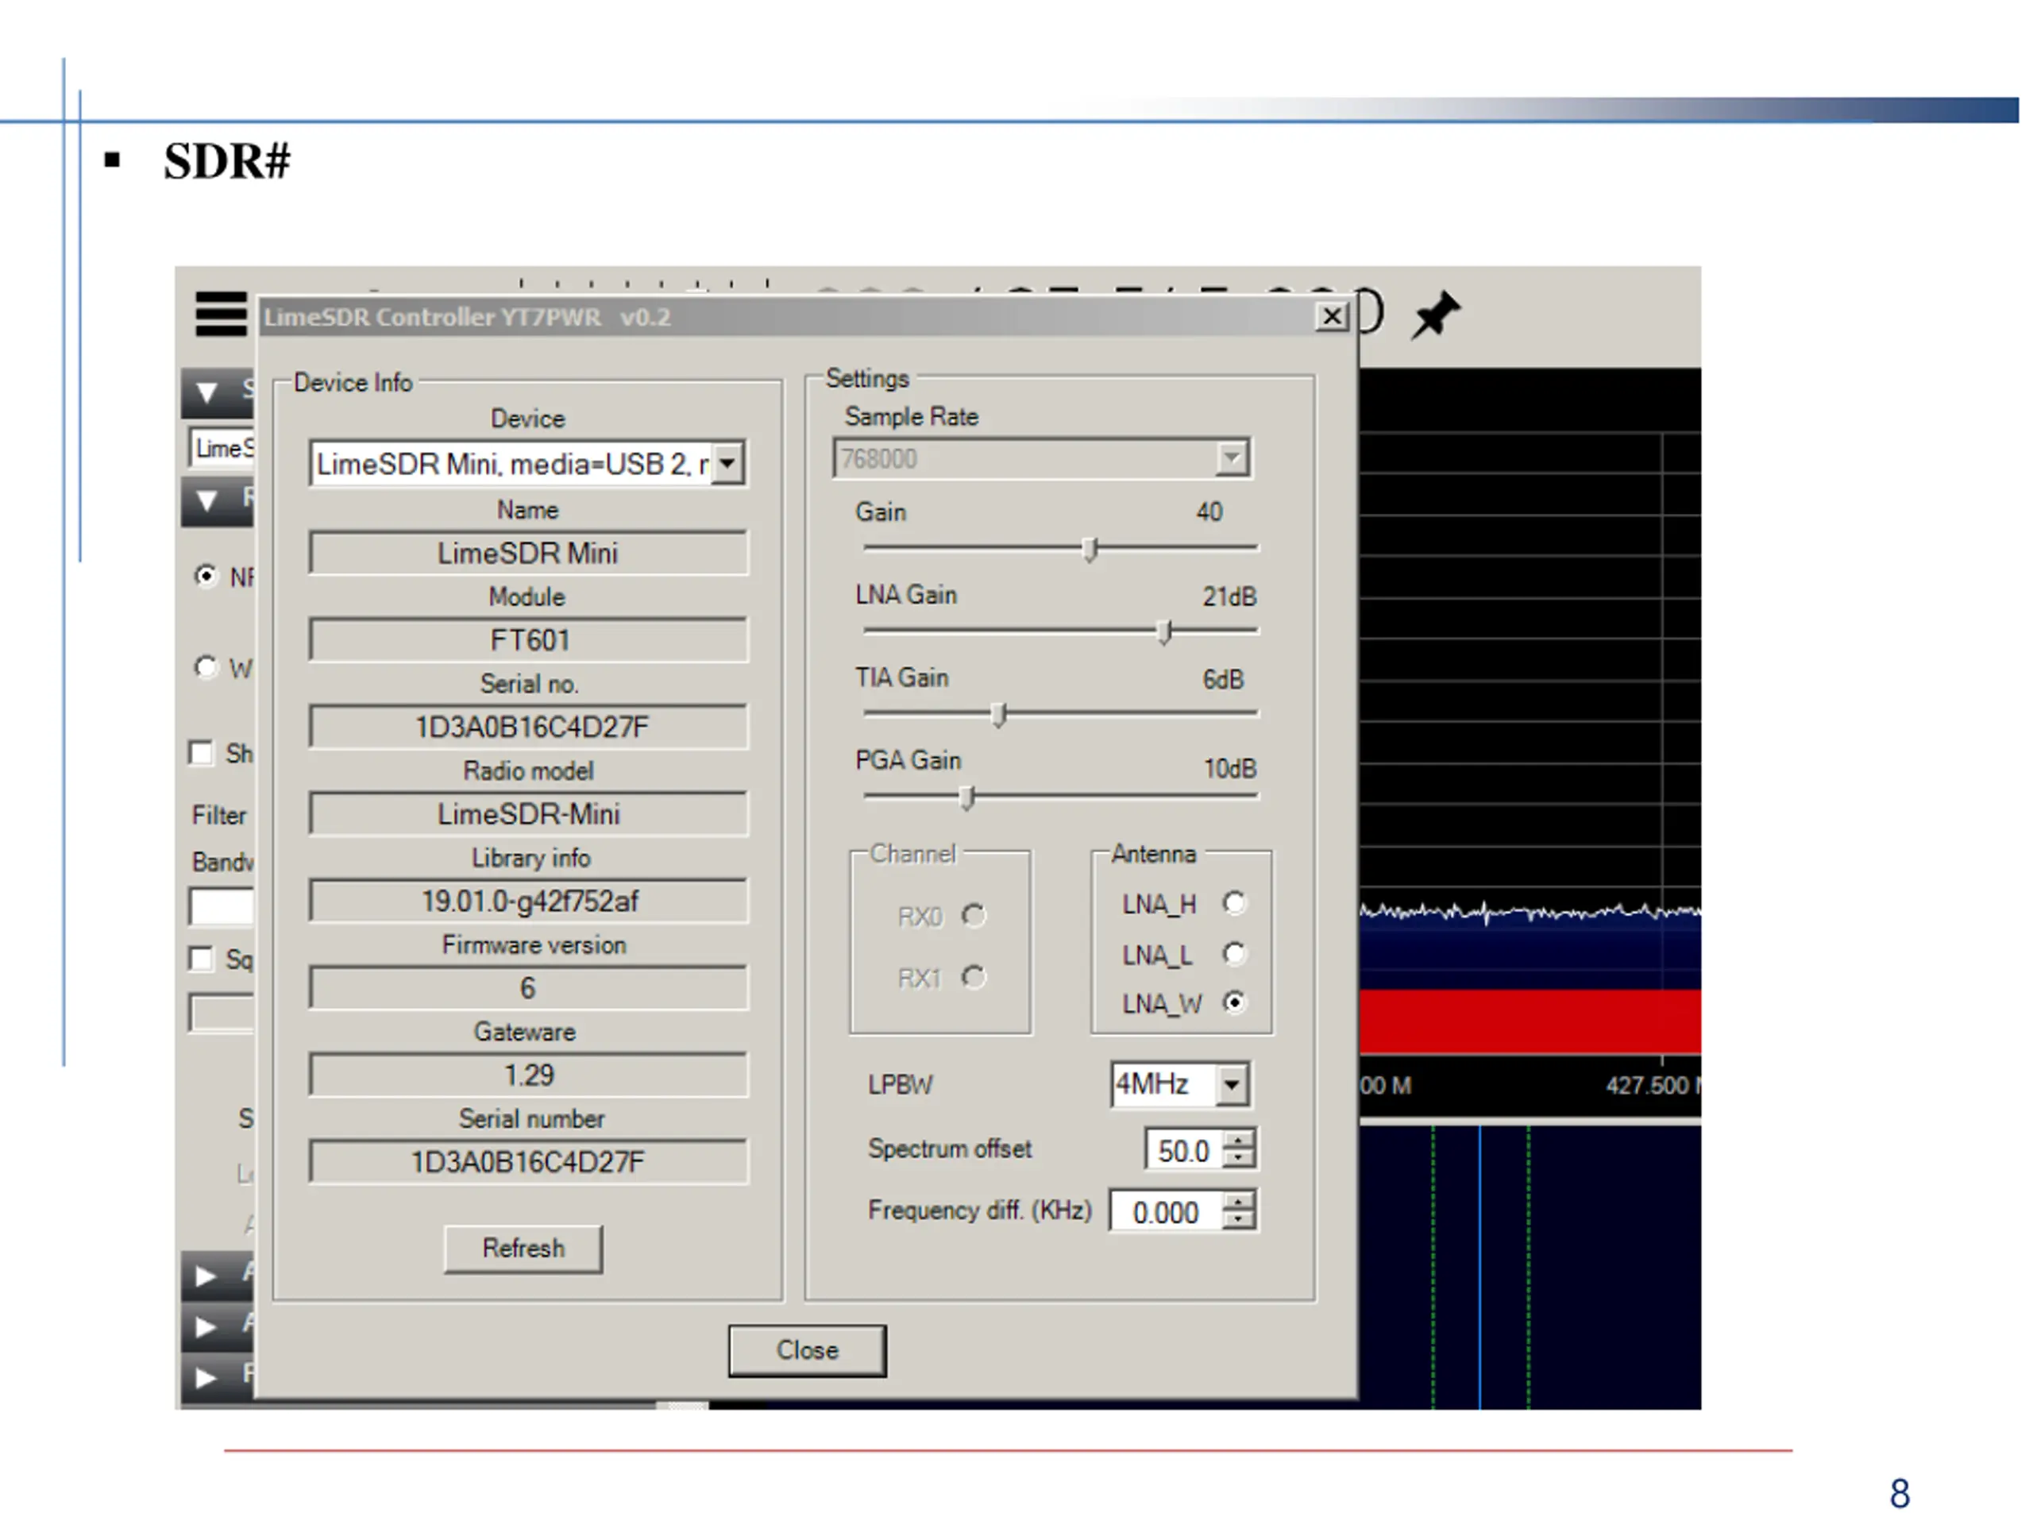Click the TIA Gain slider
The image size is (2033, 1525).
click(1062, 714)
